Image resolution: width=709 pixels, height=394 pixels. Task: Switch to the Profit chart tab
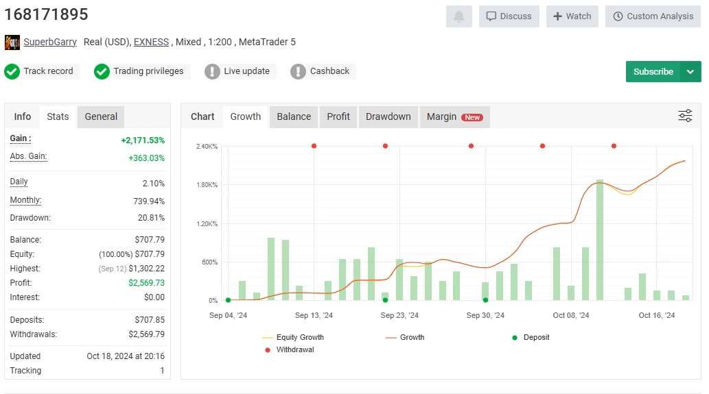(338, 117)
